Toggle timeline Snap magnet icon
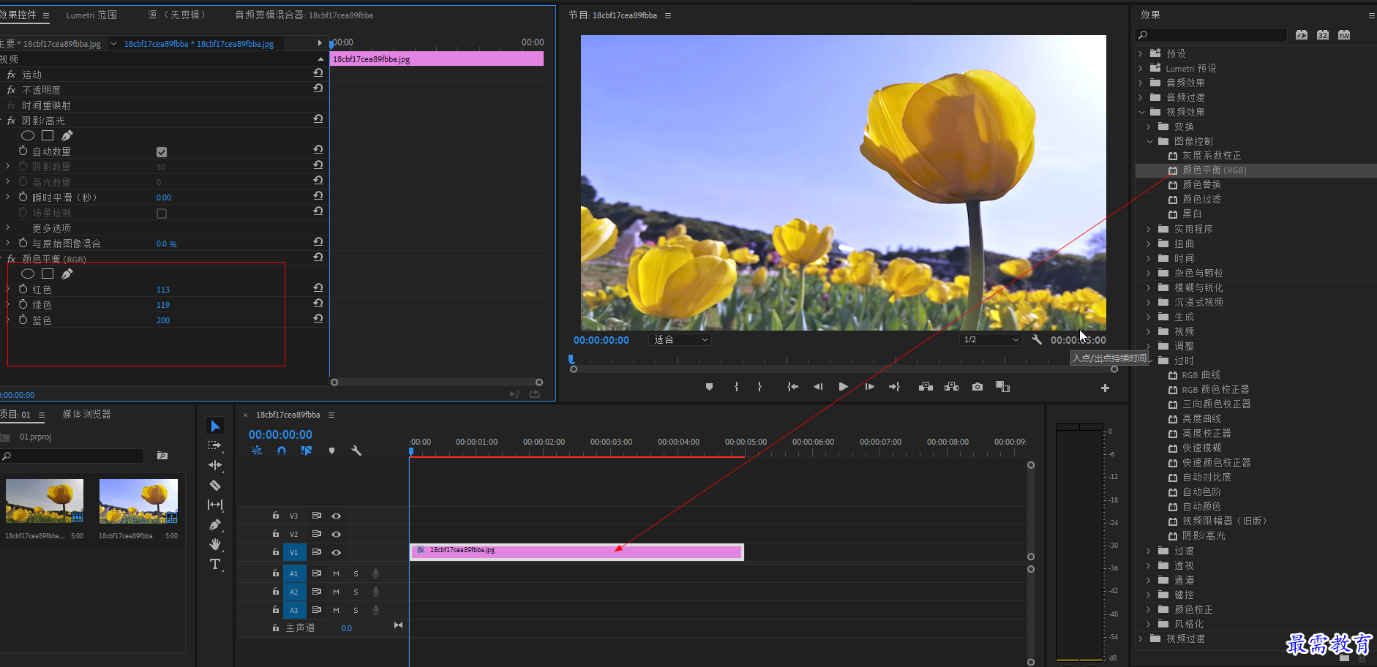The height and width of the screenshot is (667, 1377). tap(282, 451)
